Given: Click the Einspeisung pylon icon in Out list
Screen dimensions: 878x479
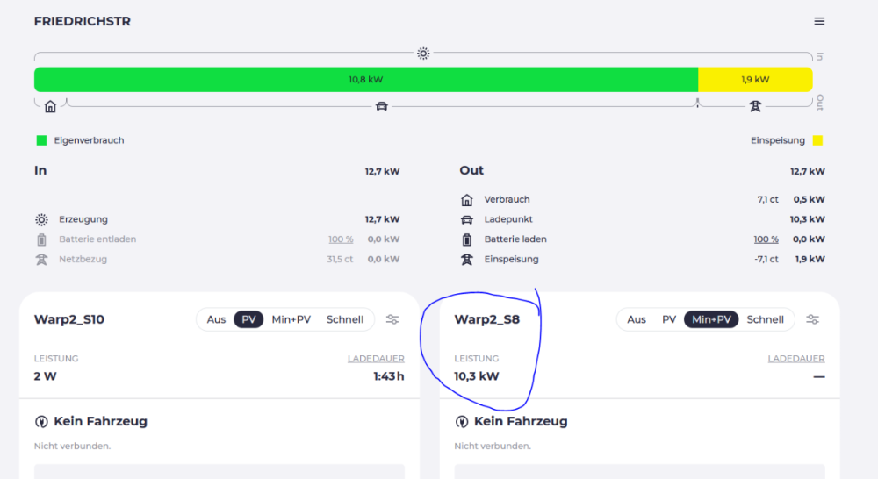Looking at the screenshot, I should click(x=467, y=260).
